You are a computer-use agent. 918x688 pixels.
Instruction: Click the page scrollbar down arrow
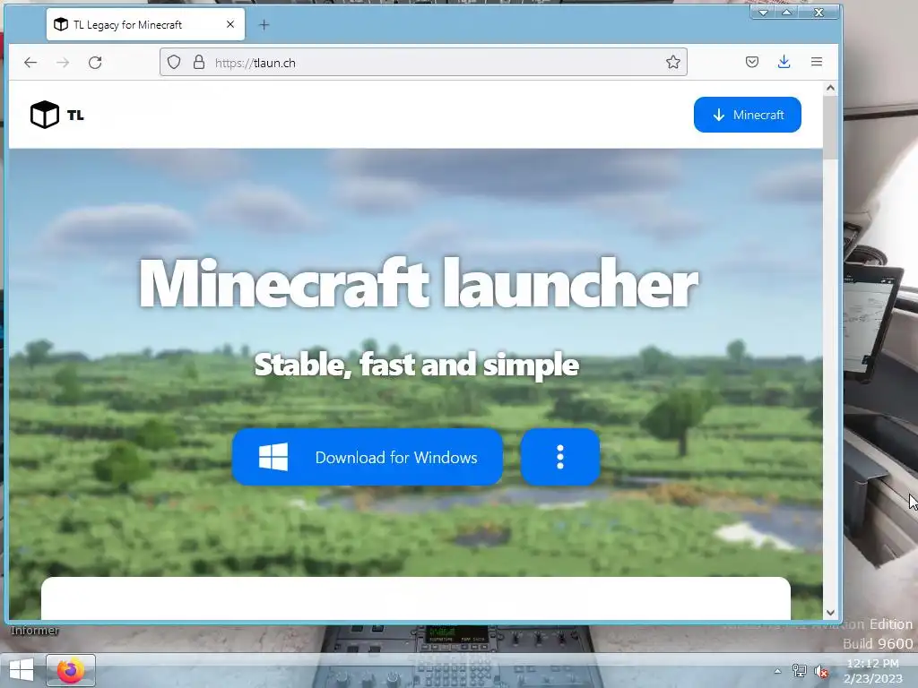tap(830, 612)
